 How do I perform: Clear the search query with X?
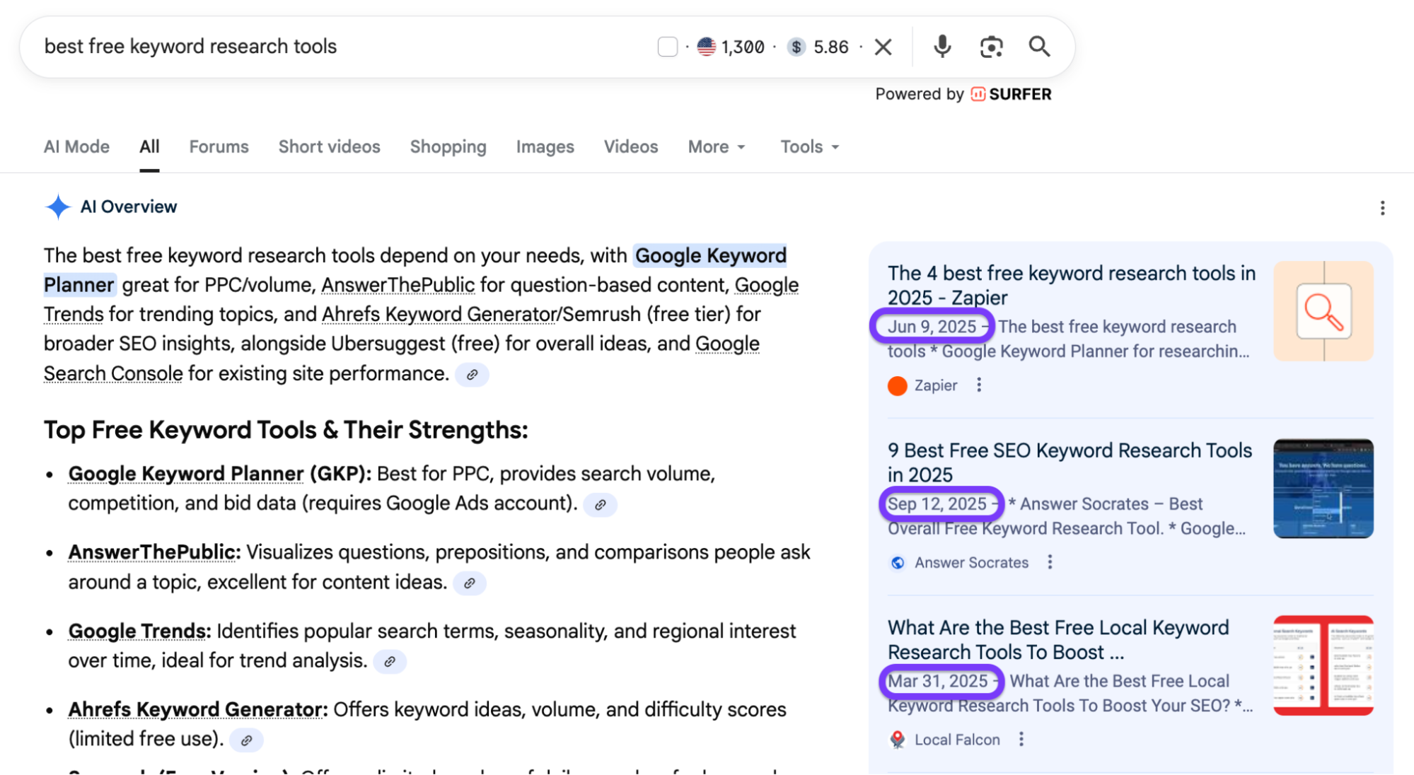(x=883, y=47)
